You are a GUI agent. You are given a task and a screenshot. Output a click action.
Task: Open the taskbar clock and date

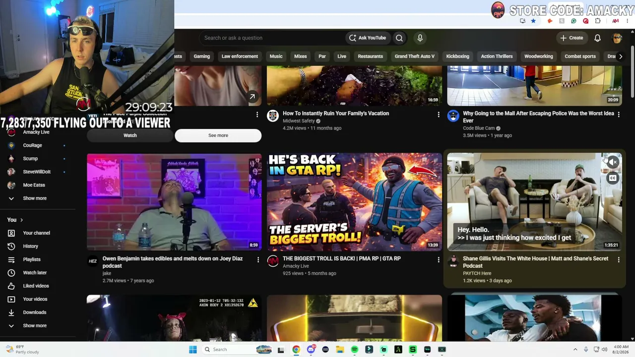click(621, 350)
